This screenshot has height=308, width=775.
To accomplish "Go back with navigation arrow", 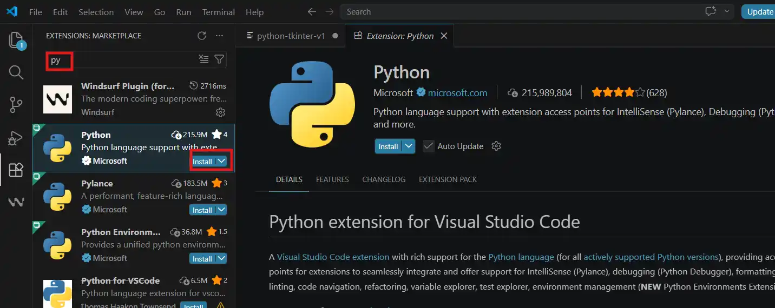I will tap(312, 11).
